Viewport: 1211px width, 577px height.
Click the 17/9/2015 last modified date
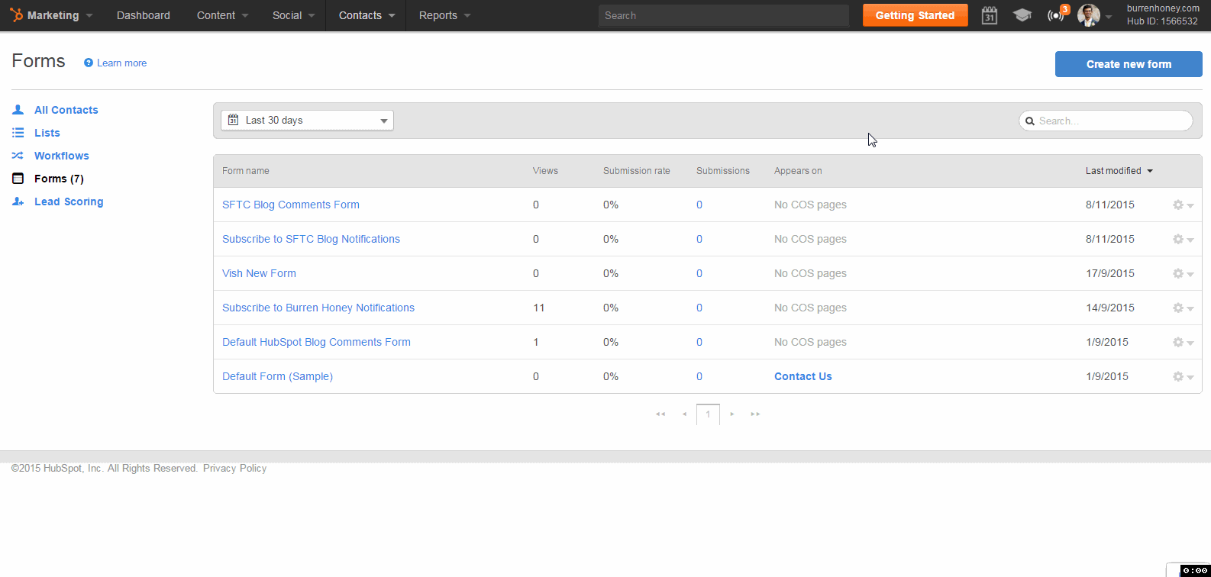[x=1110, y=273]
